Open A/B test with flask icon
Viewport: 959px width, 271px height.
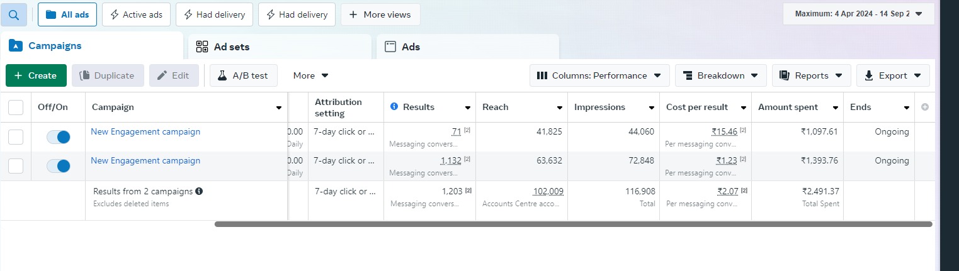(x=243, y=75)
